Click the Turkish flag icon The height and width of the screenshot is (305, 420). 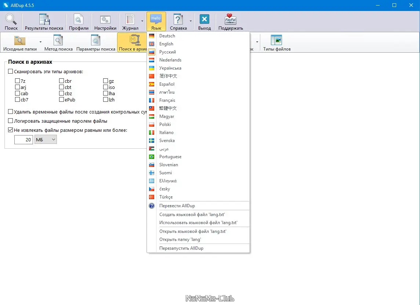[x=152, y=197]
